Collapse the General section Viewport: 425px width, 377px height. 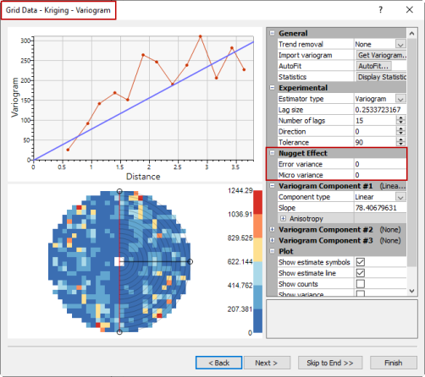[272, 33]
